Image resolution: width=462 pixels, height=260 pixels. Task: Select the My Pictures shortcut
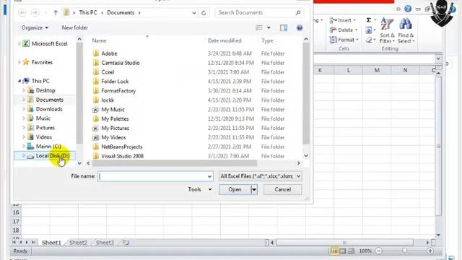115,129
